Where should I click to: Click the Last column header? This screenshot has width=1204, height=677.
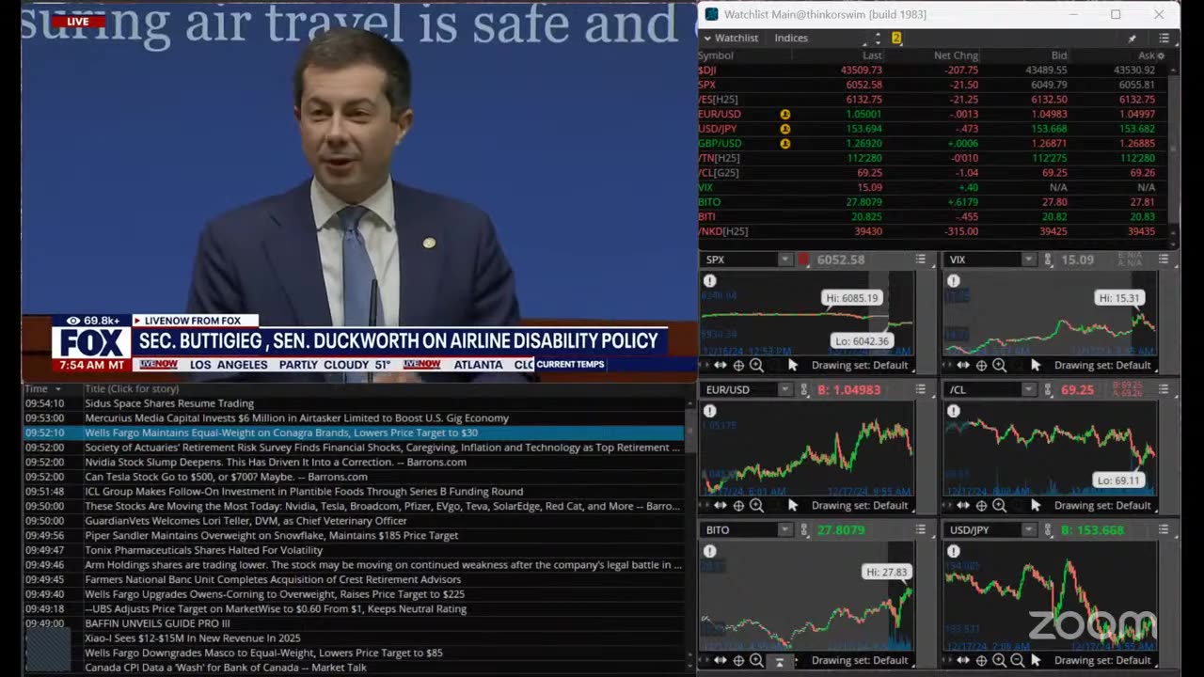tap(873, 55)
